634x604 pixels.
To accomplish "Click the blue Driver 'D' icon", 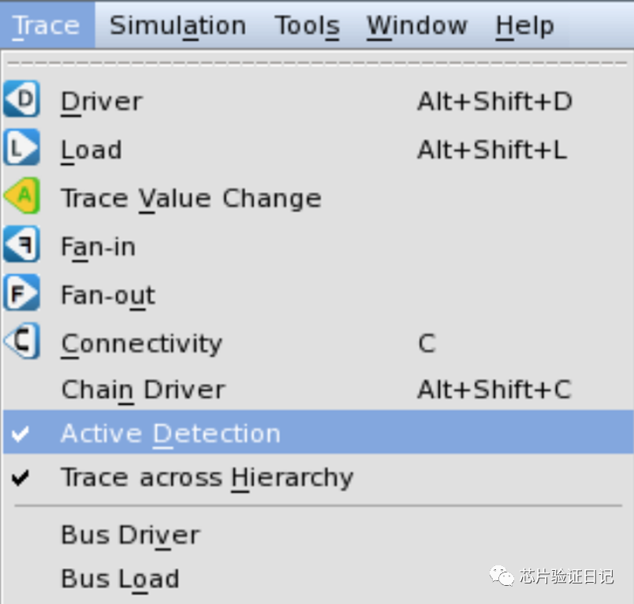I will pyautogui.click(x=21, y=101).
